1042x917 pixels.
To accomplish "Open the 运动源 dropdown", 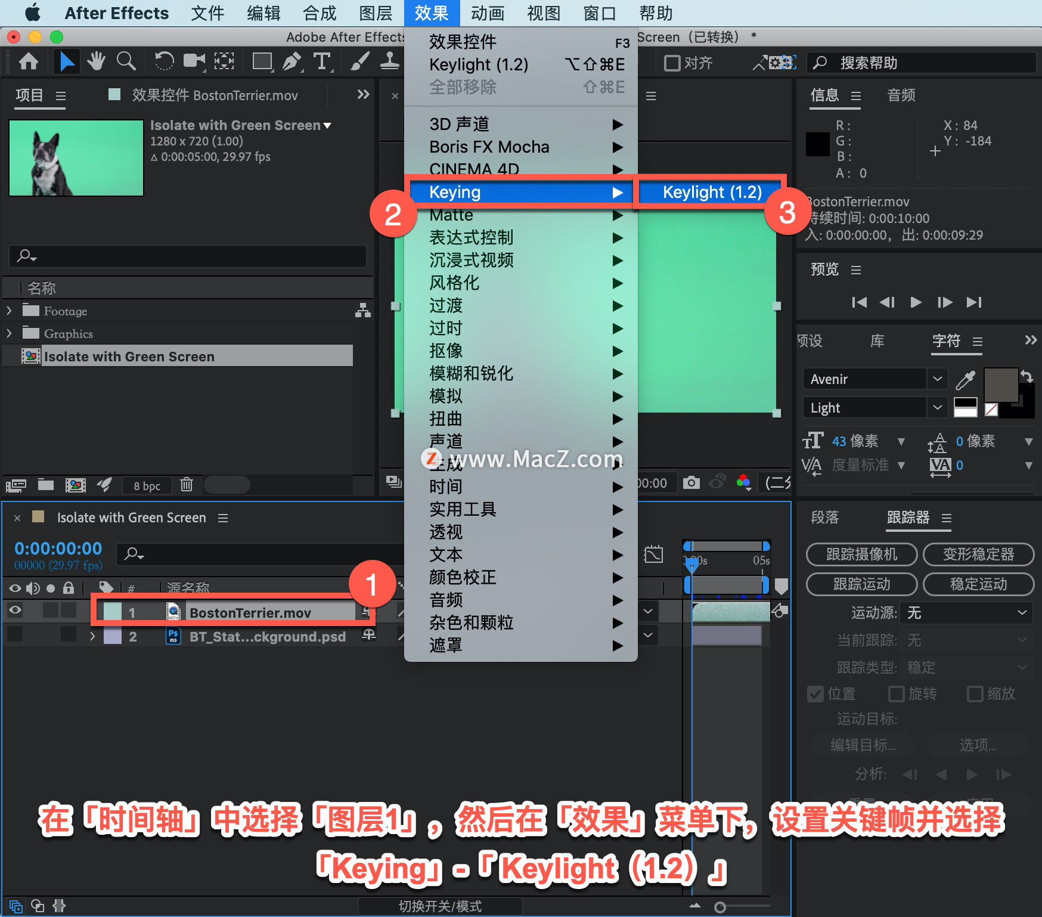I will (966, 613).
